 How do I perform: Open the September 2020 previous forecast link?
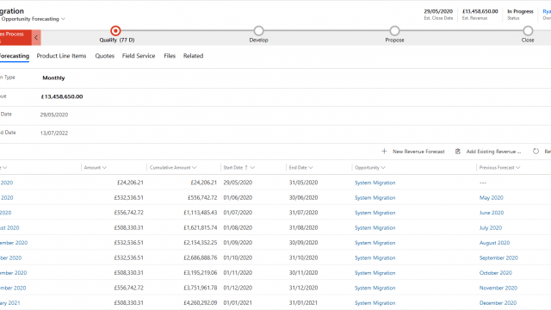coord(498,258)
